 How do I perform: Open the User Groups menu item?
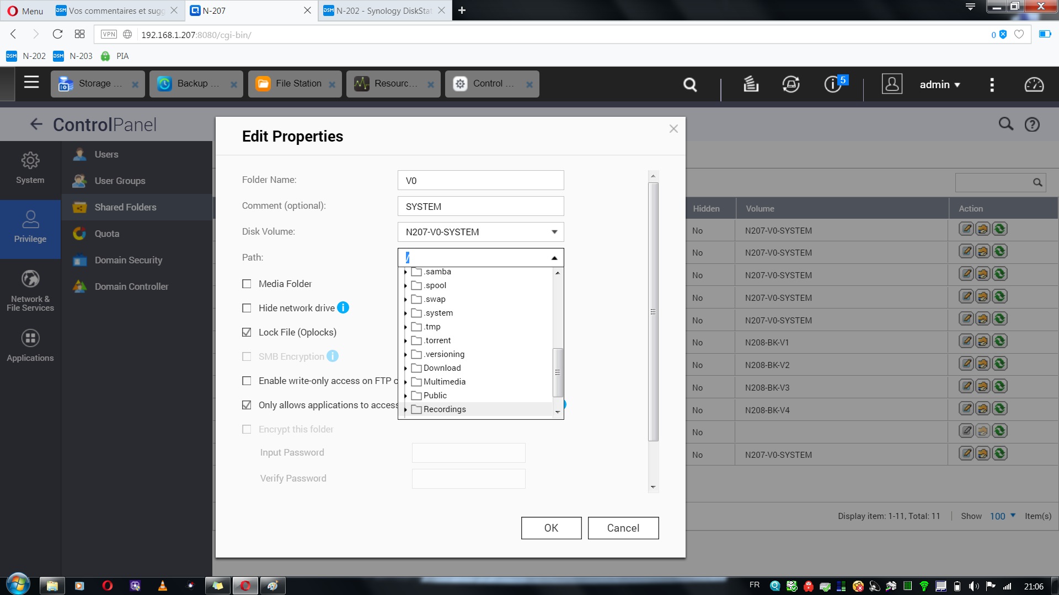coord(137,181)
